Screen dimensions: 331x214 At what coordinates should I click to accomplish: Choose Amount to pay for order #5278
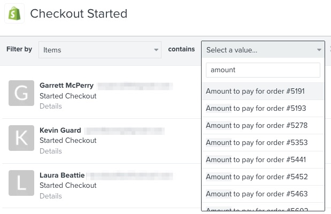(255, 126)
